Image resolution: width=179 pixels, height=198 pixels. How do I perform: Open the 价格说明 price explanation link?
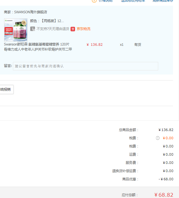[x=106, y=1]
